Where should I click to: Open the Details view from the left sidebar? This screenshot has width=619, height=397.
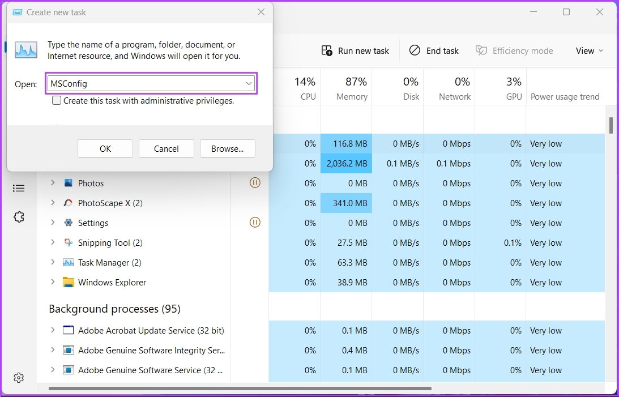pyautogui.click(x=19, y=188)
